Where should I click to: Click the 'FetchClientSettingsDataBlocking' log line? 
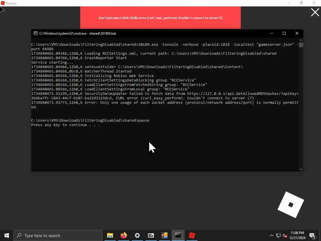click(x=114, y=80)
